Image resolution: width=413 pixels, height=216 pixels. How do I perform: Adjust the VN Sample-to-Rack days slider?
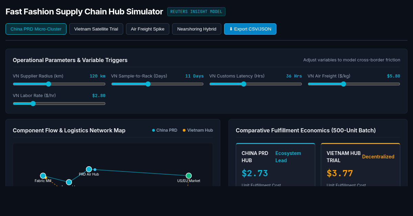tap(157, 84)
